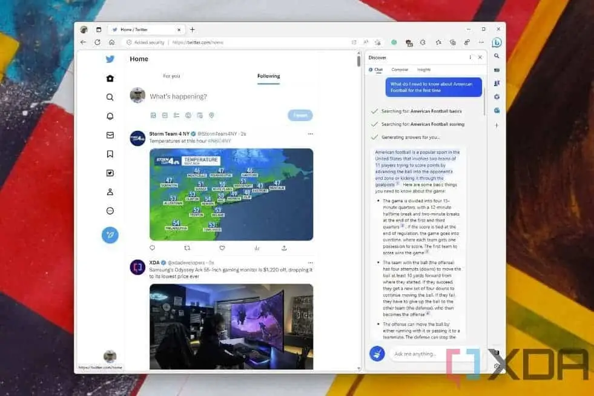View analytics of Storm Team 4 NY tweet
The height and width of the screenshot is (396, 594).
[257, 248]
